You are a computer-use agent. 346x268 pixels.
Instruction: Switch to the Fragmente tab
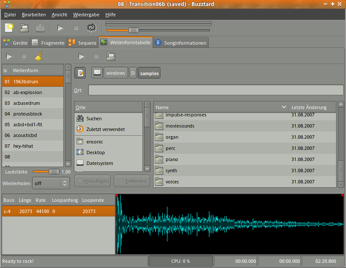(49, 43)
